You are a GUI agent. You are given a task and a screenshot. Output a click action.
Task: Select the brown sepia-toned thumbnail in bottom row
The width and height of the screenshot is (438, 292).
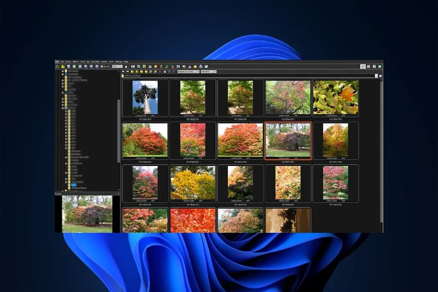(288, 221)
